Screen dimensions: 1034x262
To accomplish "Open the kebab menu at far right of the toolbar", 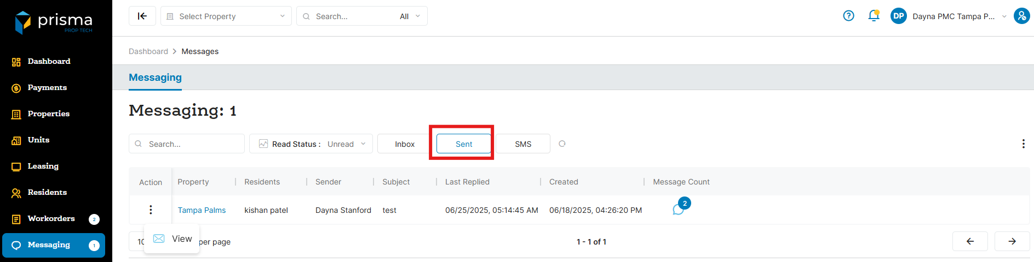I will (1023, 144).
